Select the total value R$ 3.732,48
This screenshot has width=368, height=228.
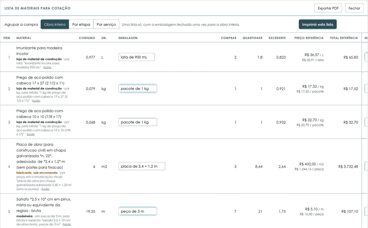pyautogui.click(x=348, y=167)
